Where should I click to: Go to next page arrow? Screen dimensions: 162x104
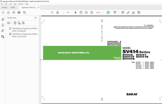point(57,13)
